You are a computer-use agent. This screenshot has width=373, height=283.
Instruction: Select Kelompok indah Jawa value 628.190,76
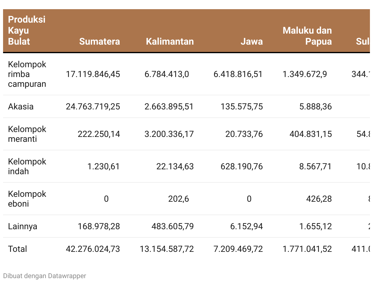tap(242, 167)
